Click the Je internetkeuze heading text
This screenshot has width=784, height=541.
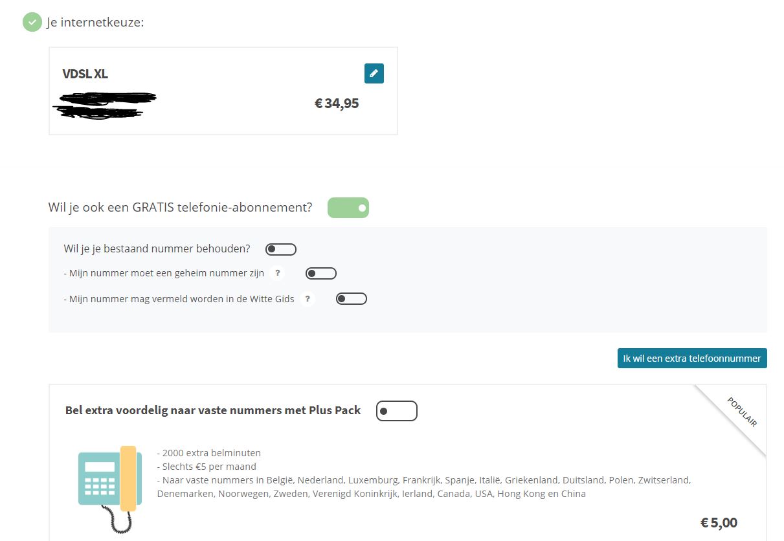[x=95, y=23]
